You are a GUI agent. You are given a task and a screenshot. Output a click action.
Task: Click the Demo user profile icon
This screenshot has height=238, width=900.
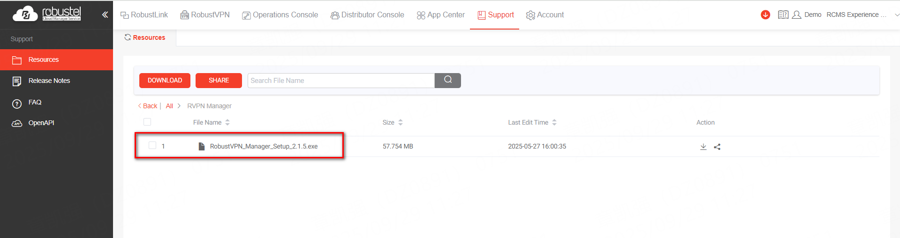[x=796, y=15]
